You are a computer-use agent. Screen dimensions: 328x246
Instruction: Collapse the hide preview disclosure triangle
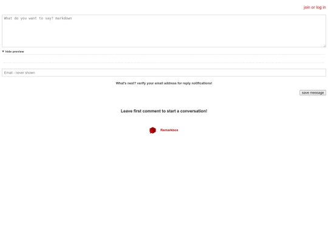click(x=3, y=52)
